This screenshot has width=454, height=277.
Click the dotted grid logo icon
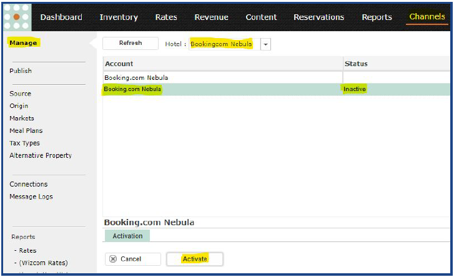pyautogui.click(x=17, y=17)
